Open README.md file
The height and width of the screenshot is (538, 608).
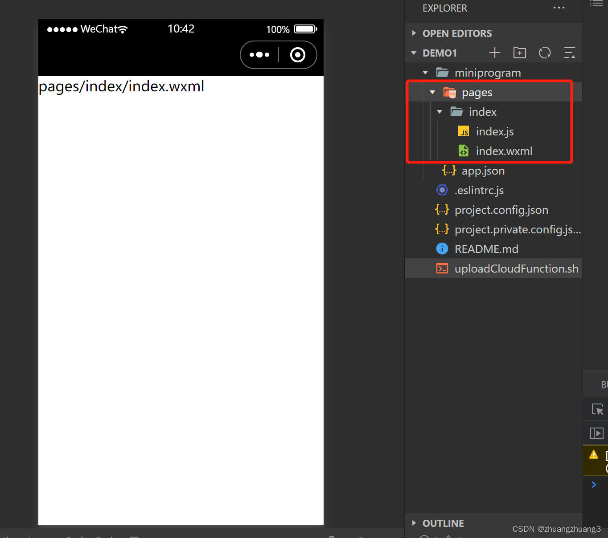tap(486, 249)
